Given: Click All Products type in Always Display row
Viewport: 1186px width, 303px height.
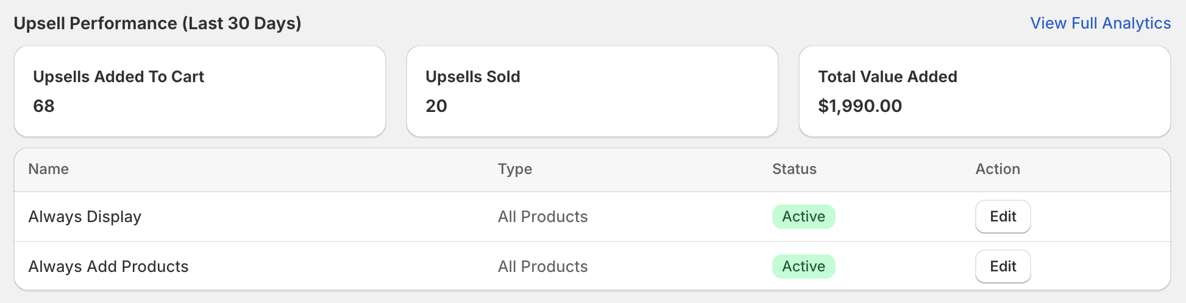Looking at the screenshot, I should tap(542, 217).
